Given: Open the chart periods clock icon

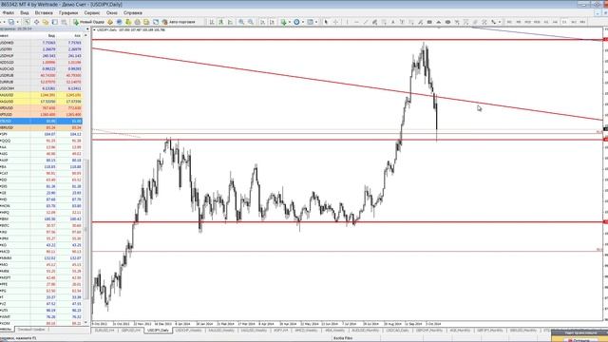Looking at the screenshot, I should [x=296, y=22].
